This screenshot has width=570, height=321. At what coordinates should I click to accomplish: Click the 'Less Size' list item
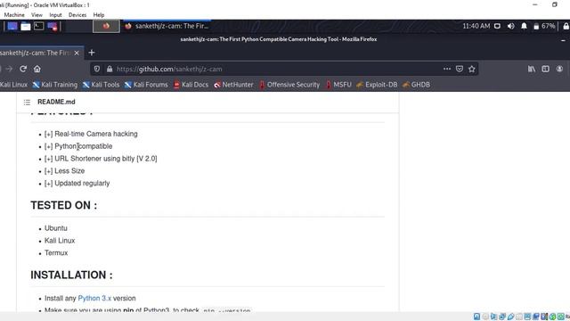click(x=64, y=171)
